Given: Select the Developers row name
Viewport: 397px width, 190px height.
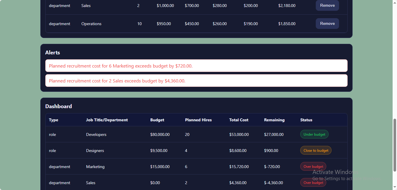Looking at the screenshot, I should pos(96,134).
